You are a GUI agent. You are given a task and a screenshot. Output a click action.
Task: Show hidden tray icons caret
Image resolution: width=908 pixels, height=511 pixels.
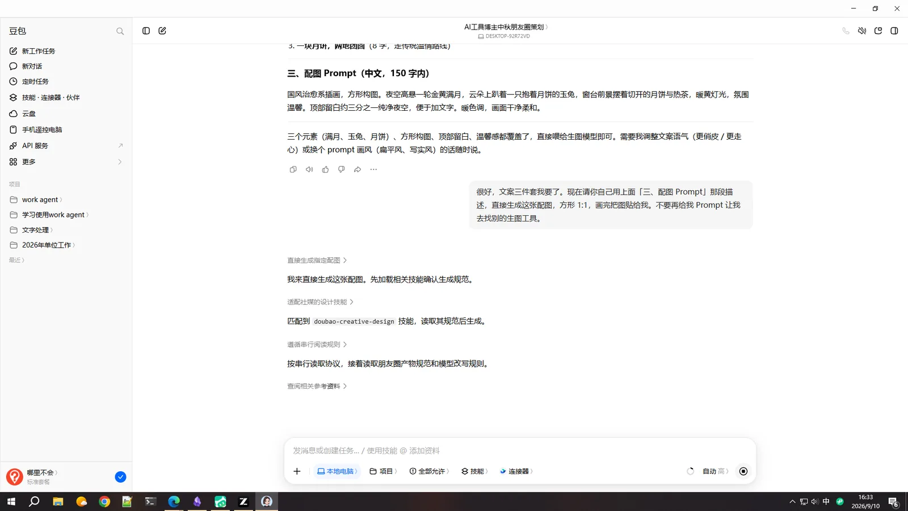pyautogui.click(x=793, y=502)
